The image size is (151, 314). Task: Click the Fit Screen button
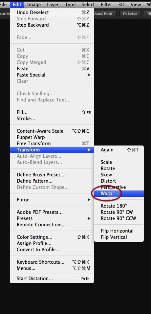(x=130, y=13)
